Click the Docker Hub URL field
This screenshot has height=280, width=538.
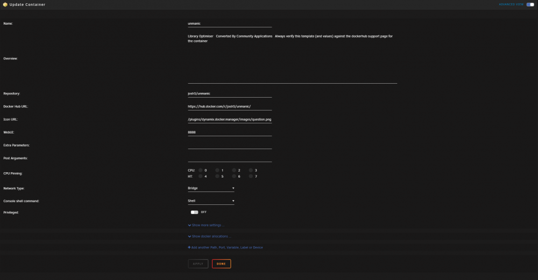pyautogui.click(x=230, y=106)
